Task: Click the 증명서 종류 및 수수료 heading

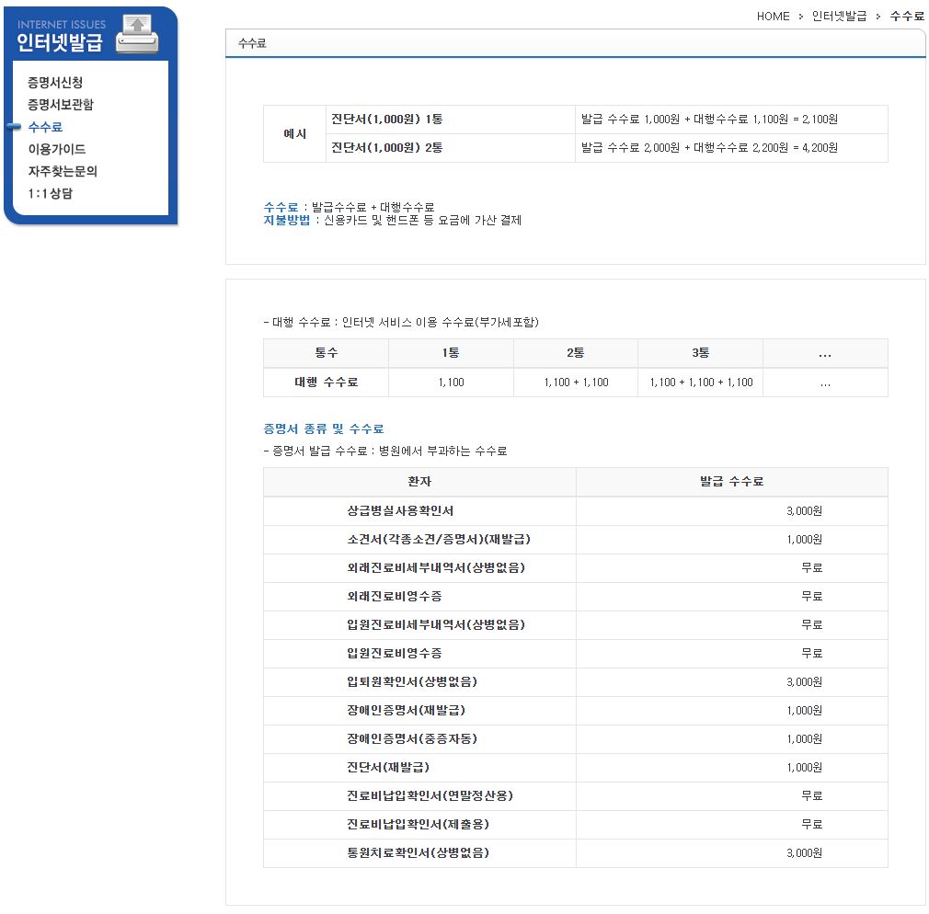Action: point(324,428)
